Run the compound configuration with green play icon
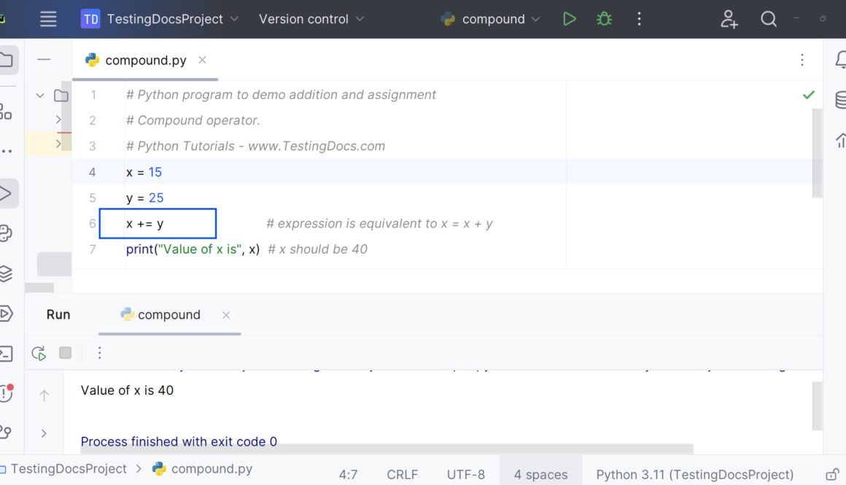This screenshot has height=485, width=846. pyautogui.click(x=570, y=19)
